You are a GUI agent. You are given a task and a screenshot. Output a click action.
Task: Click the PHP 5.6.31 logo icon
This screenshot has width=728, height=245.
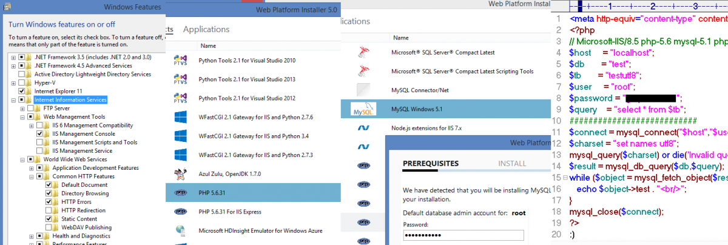180,192
